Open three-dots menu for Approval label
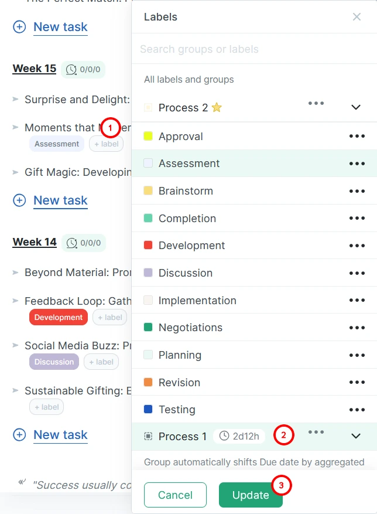 coord(357,136)
